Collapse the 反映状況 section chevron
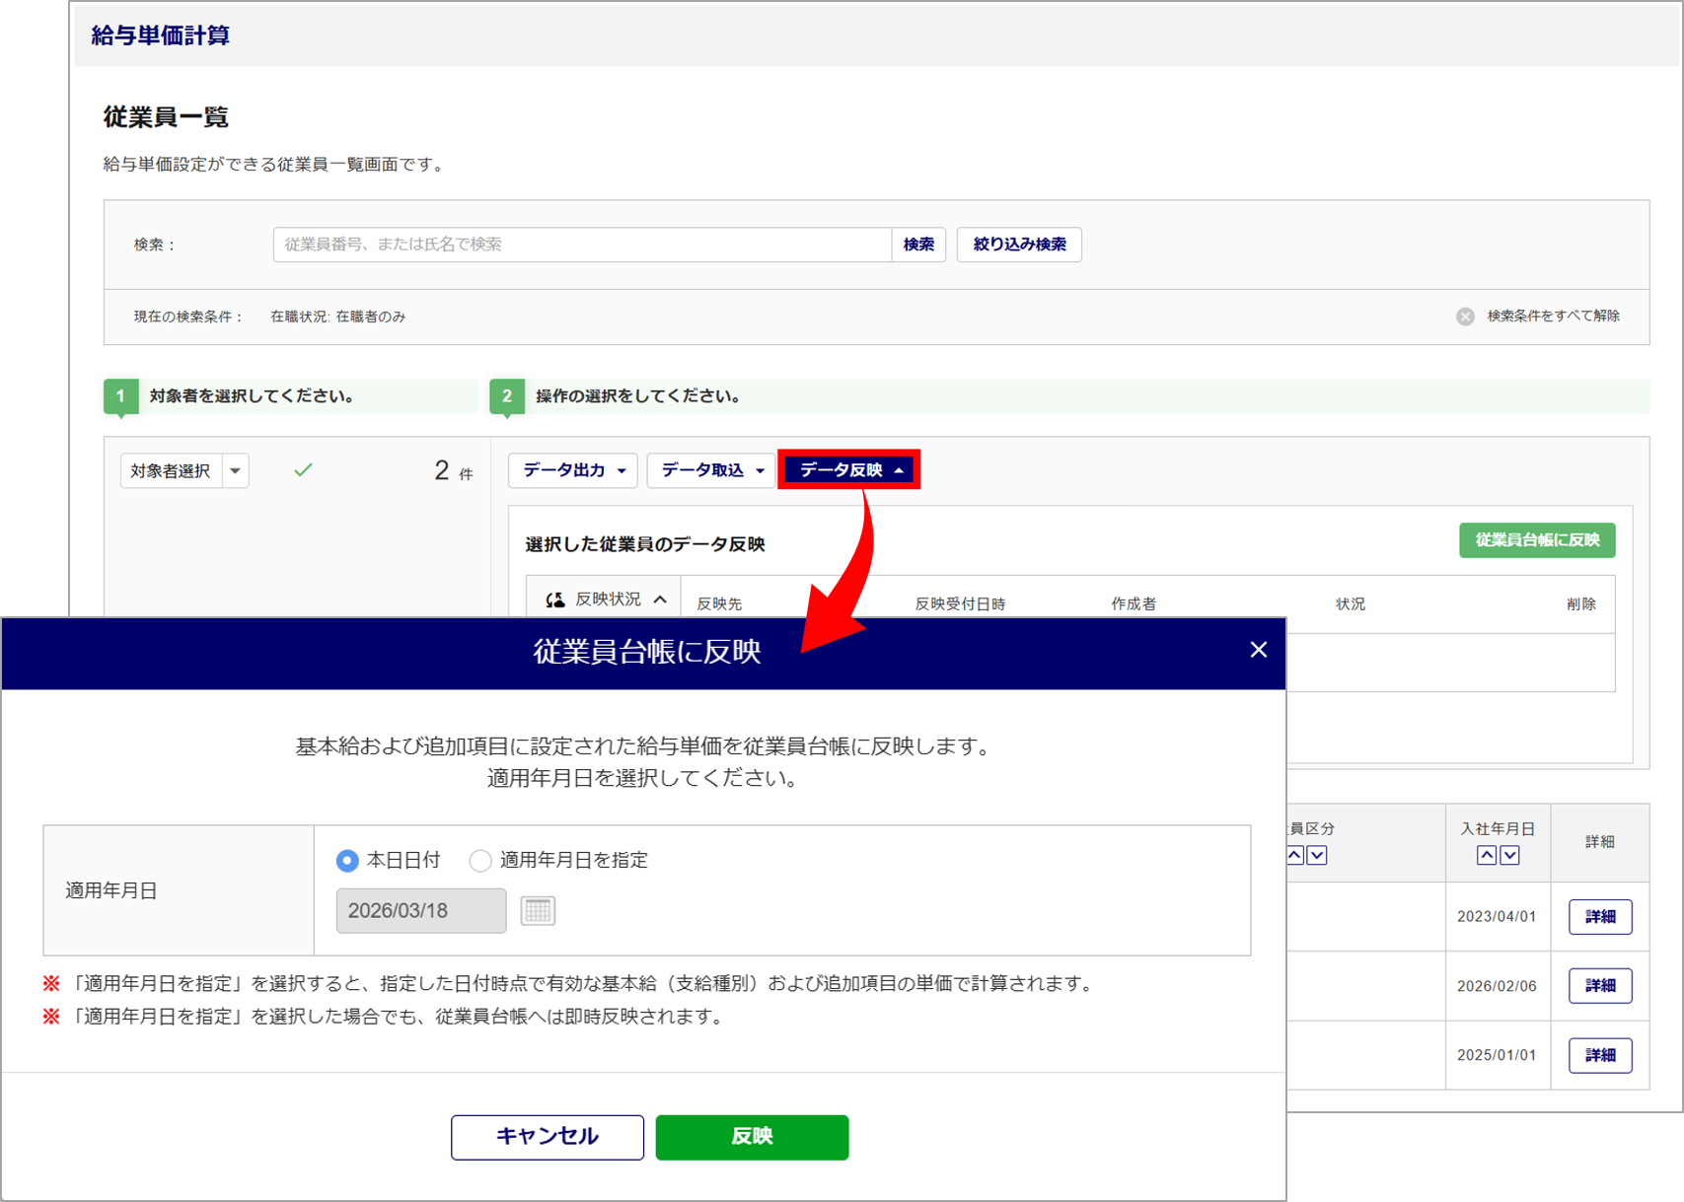Screen dimensions: 1684x1202 click(660, 600)
